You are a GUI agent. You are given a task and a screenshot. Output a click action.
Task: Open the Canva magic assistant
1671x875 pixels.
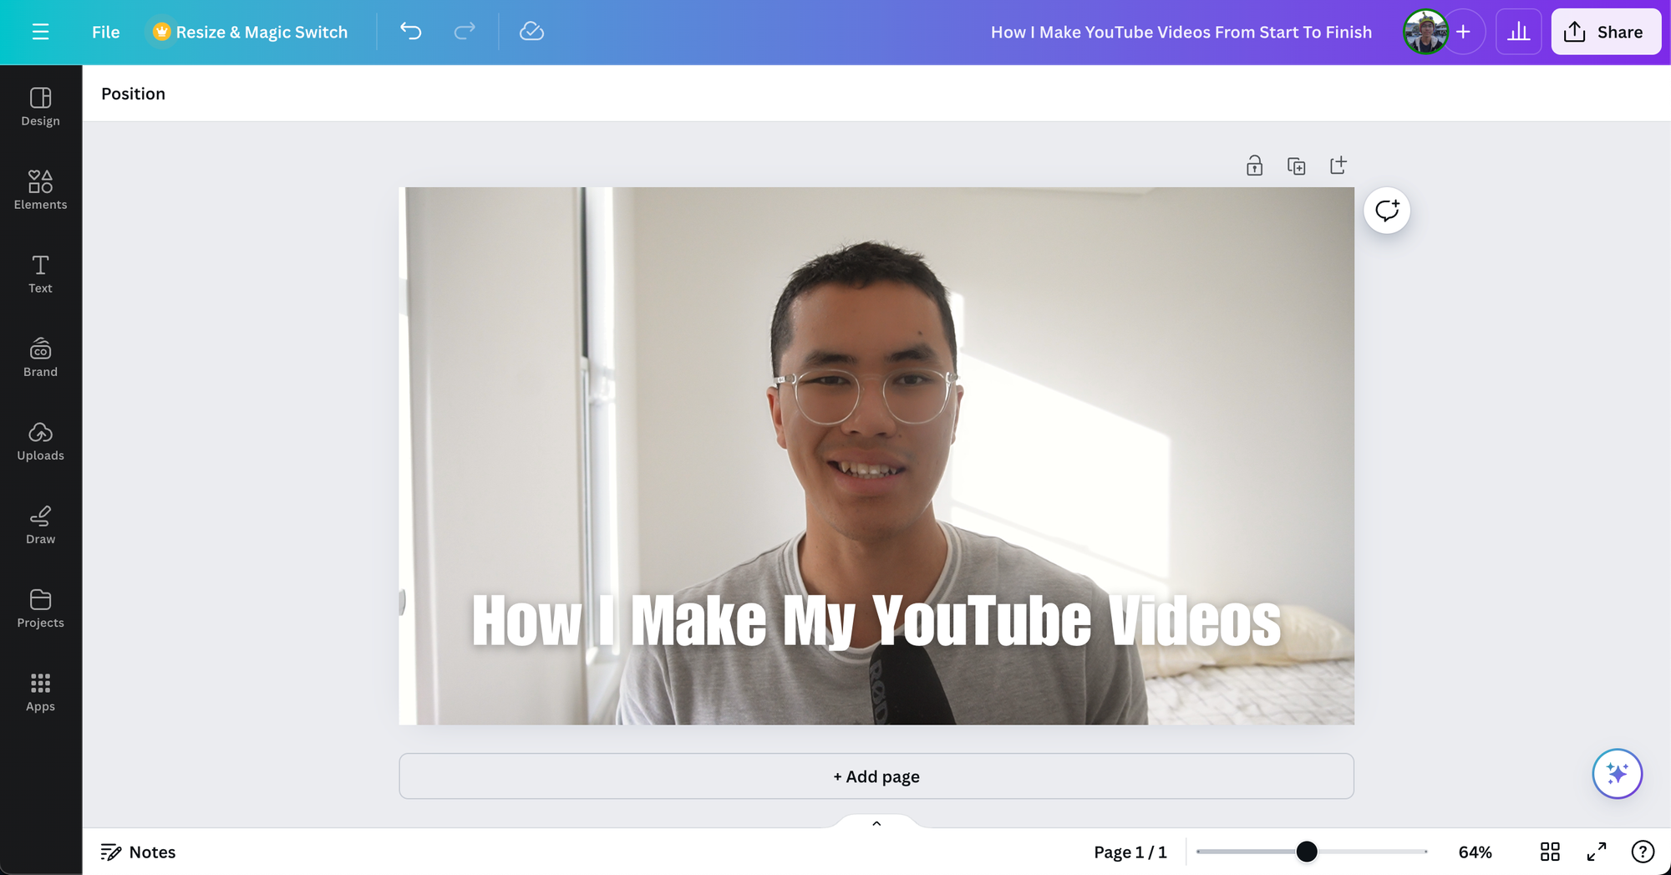pos(1617,774)
